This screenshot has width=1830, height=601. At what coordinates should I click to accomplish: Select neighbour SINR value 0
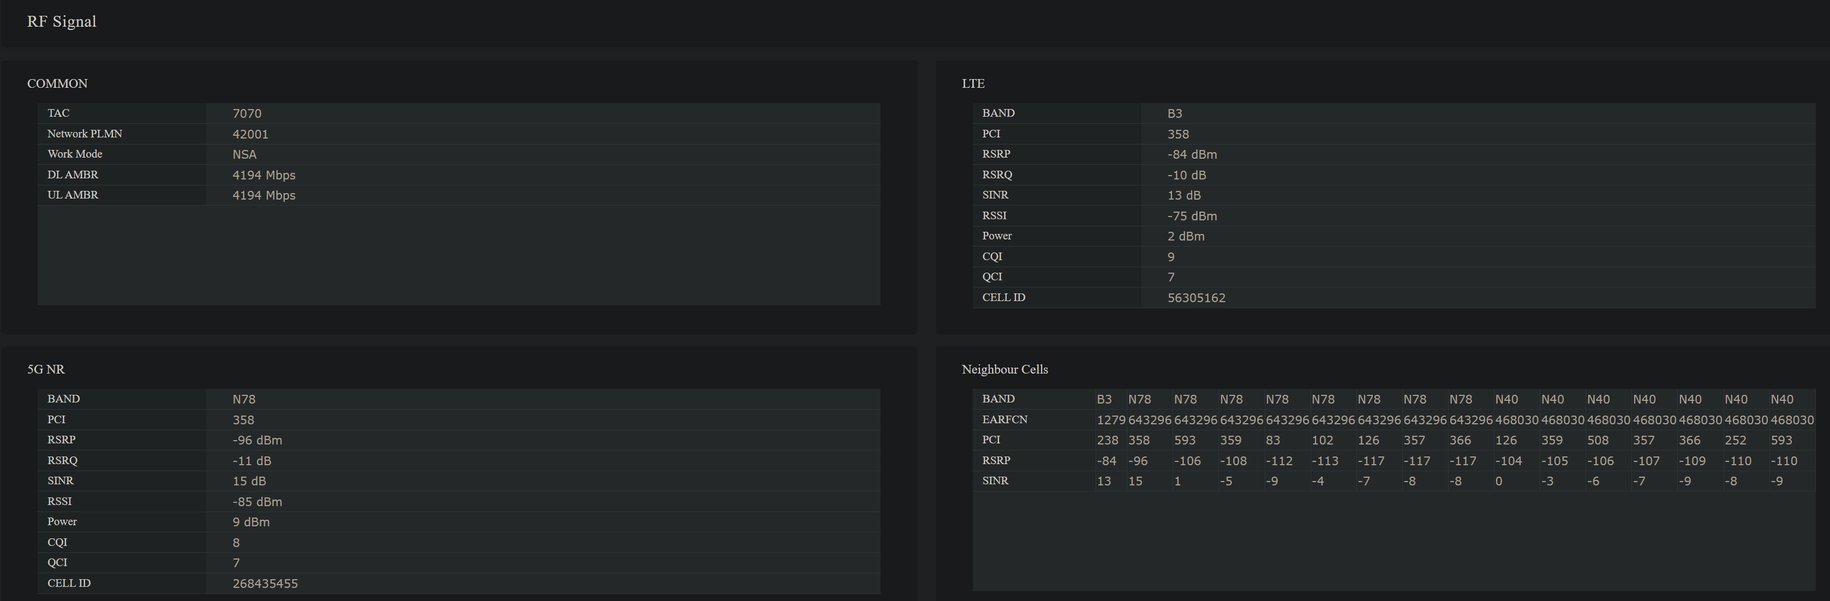pyautogui.click(x=1498, y=481)
